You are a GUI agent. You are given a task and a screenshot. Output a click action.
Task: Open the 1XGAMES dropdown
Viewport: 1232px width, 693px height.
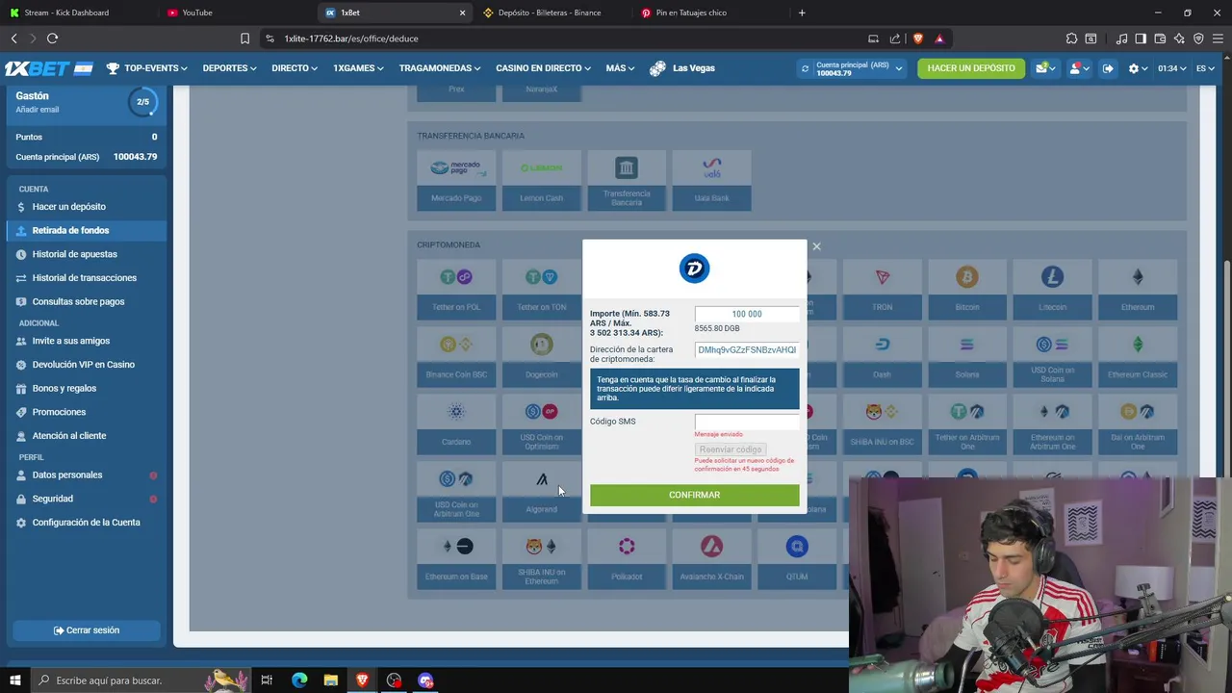pyautogui.click(x=358, y=68)
